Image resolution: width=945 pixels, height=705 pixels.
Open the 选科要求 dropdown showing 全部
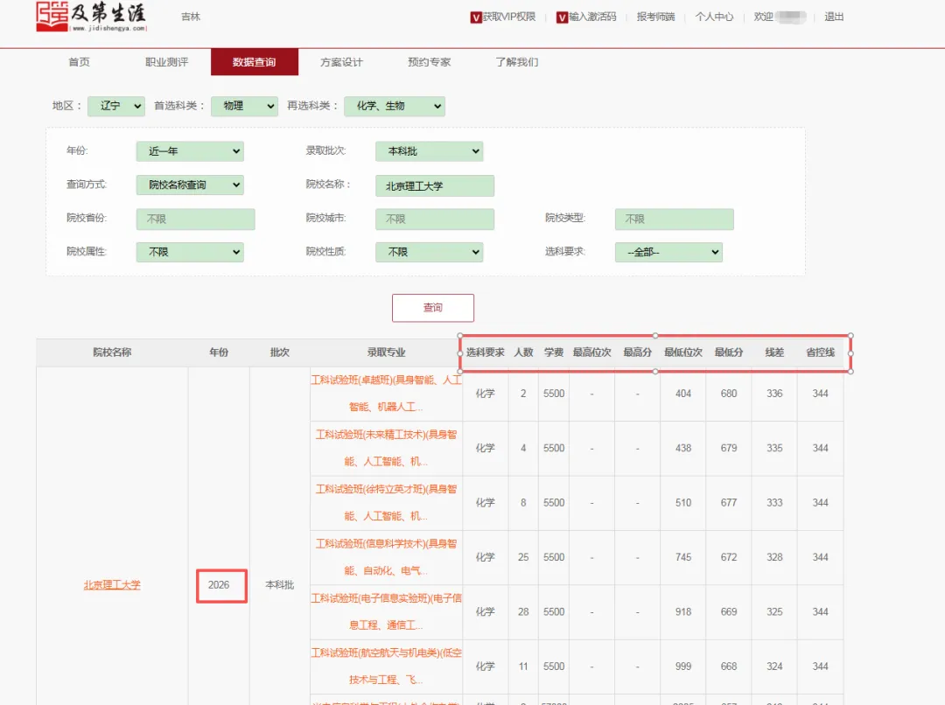[x=668, y=252]
